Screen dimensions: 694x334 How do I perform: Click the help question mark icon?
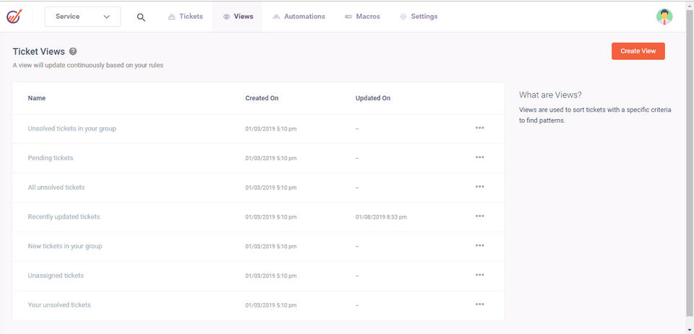click(73, 52)
